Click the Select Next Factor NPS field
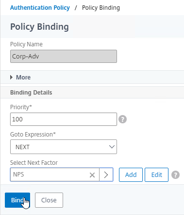This screenshot has width=184, height=215. (55, 175)
